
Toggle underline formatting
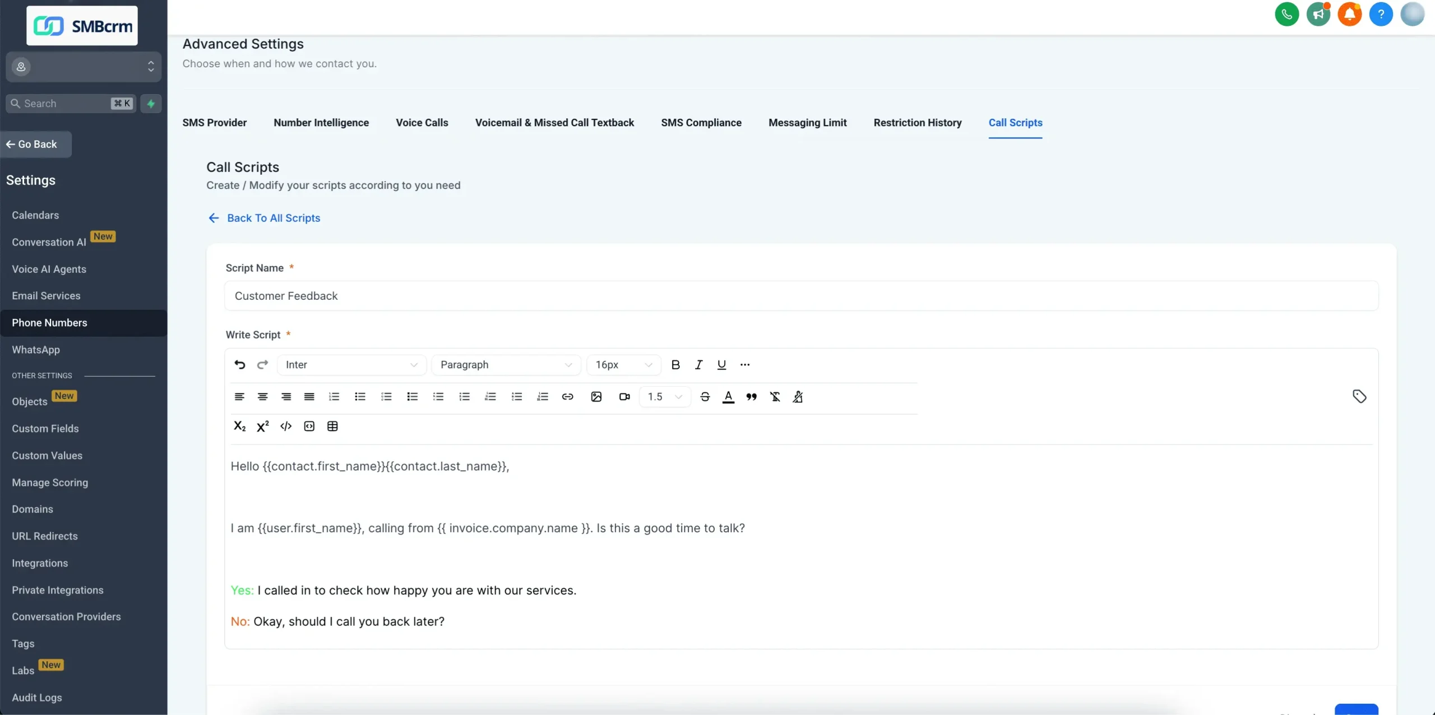(x=721, y=365)
